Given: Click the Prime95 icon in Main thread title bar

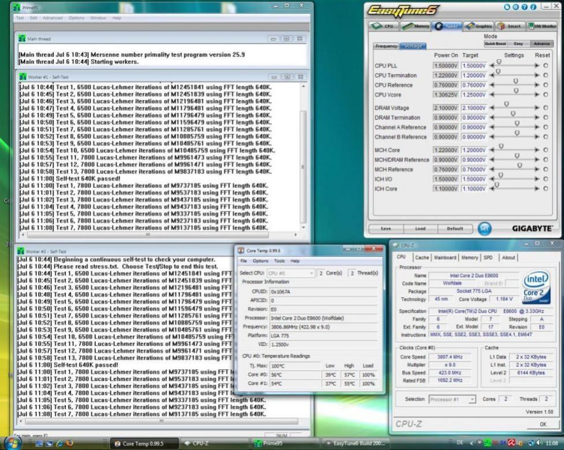Looking at the screenshot, I should [x=22, y=39].
